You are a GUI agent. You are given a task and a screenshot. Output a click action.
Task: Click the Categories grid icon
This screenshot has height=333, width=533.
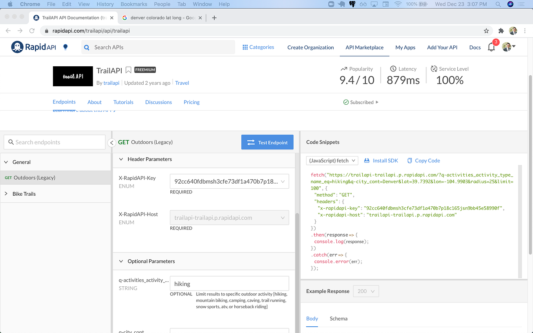245,47
